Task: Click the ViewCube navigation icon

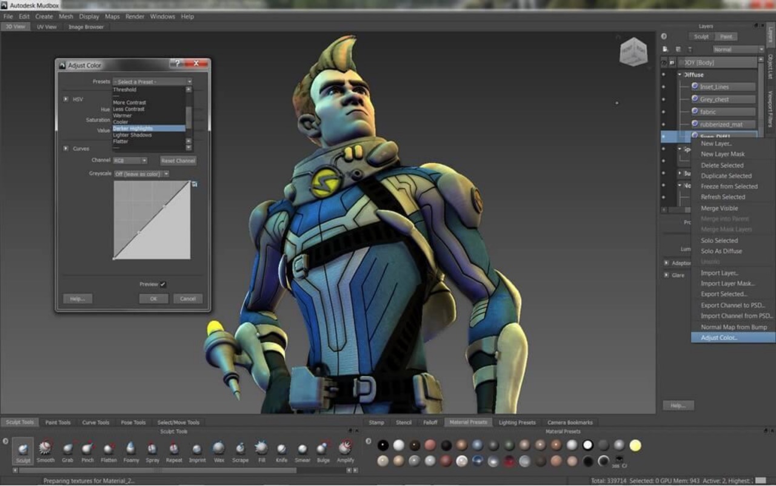Action: click(x=633, y=52)
